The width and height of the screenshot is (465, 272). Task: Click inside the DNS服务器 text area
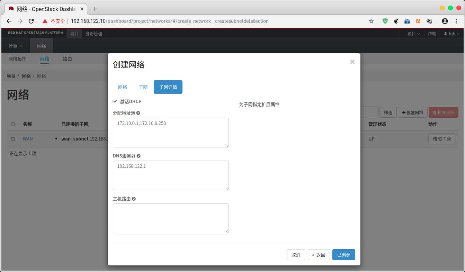coord(171,175)
